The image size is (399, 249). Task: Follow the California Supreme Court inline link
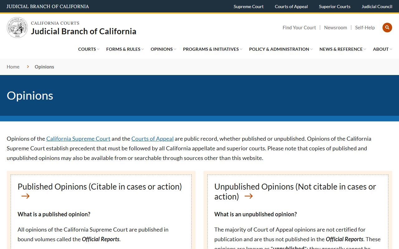pos(78,139)
